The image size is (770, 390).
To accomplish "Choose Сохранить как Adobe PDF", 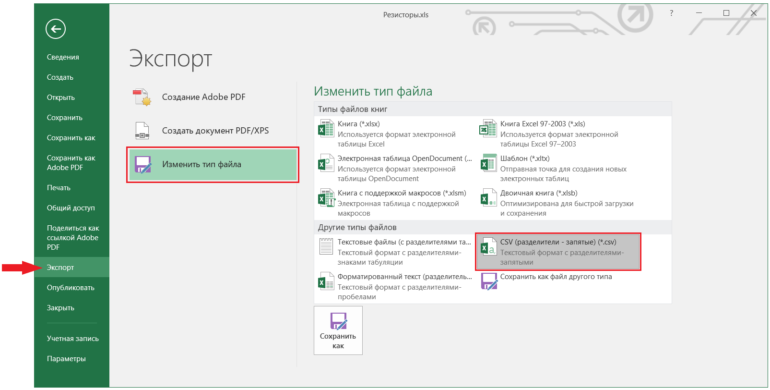I will point(71,163).
